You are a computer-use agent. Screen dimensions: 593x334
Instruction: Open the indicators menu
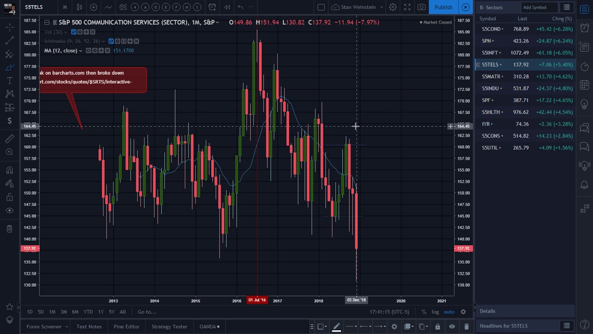click(x=108, y=7)
